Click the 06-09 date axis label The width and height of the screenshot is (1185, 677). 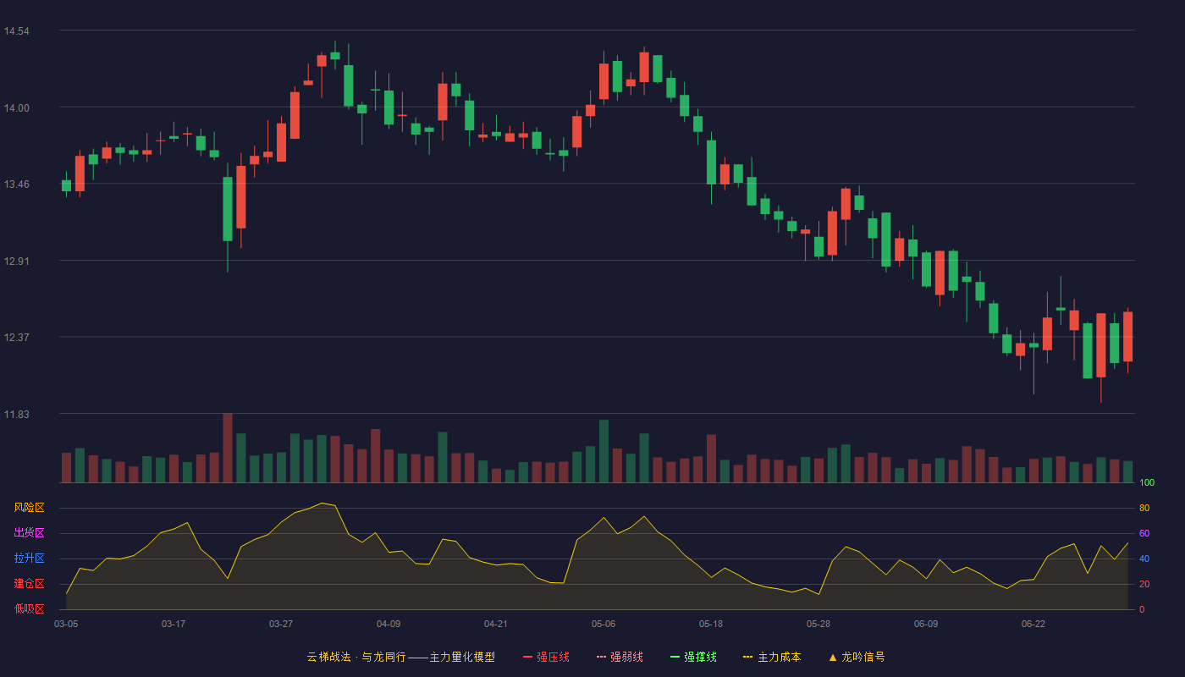[x=926, y=624]
